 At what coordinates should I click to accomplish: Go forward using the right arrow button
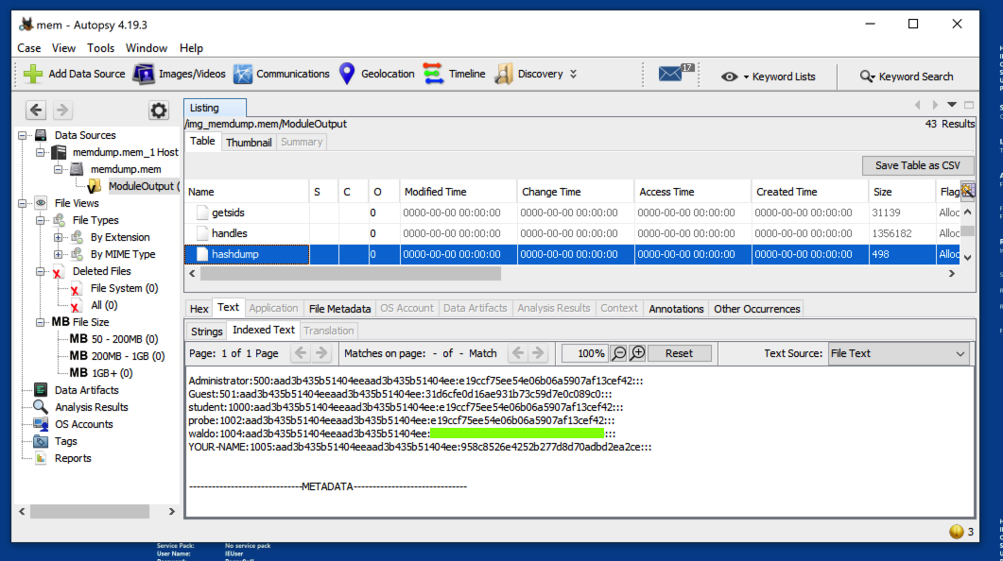62,110
